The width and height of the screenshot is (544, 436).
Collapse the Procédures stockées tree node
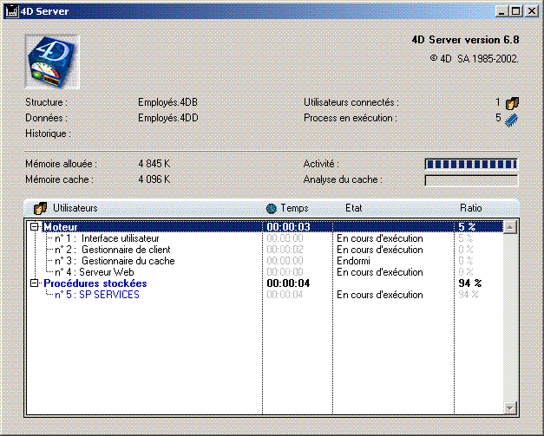35,283
